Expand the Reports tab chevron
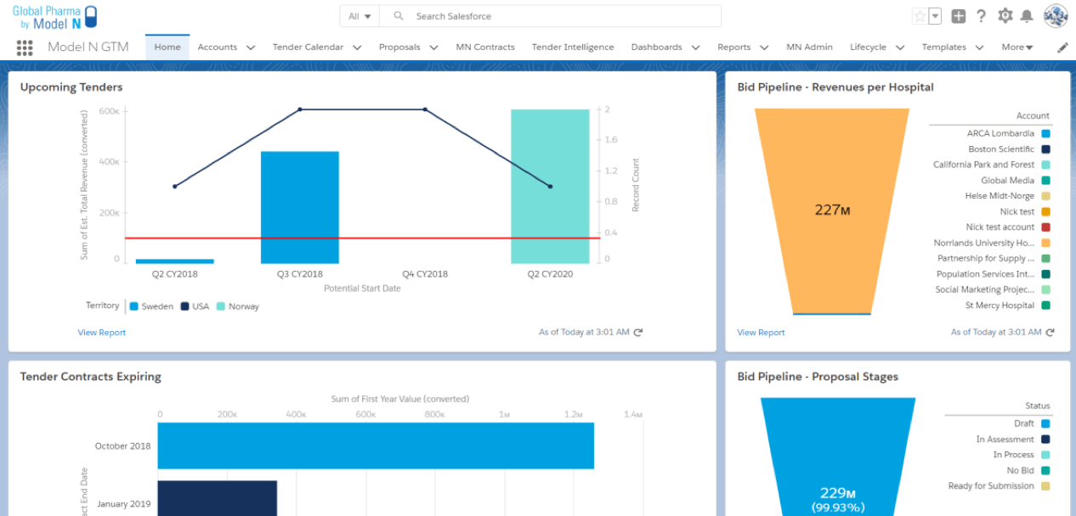 click(x=764, y=48)
